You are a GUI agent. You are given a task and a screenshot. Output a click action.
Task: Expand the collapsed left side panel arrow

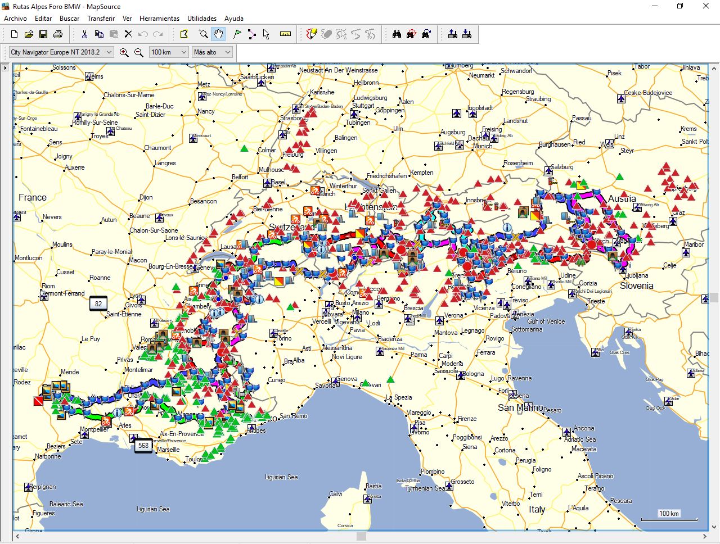[x=5, y=68]
